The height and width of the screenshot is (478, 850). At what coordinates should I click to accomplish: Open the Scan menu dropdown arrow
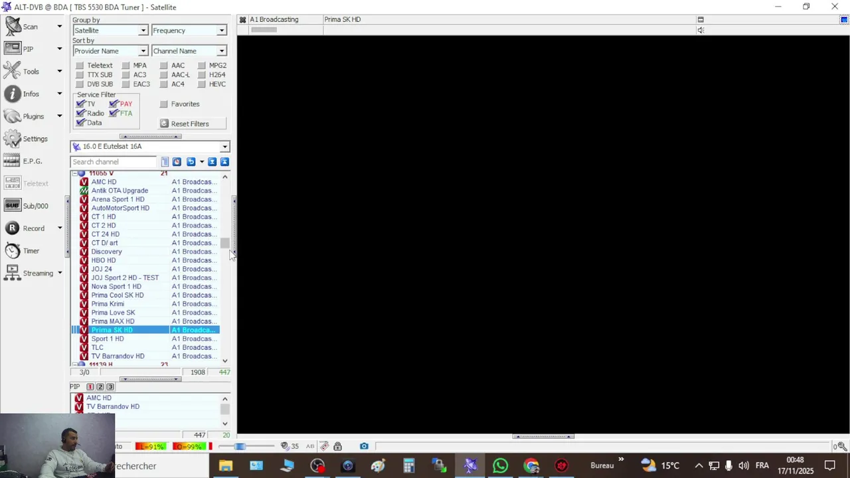59,27
